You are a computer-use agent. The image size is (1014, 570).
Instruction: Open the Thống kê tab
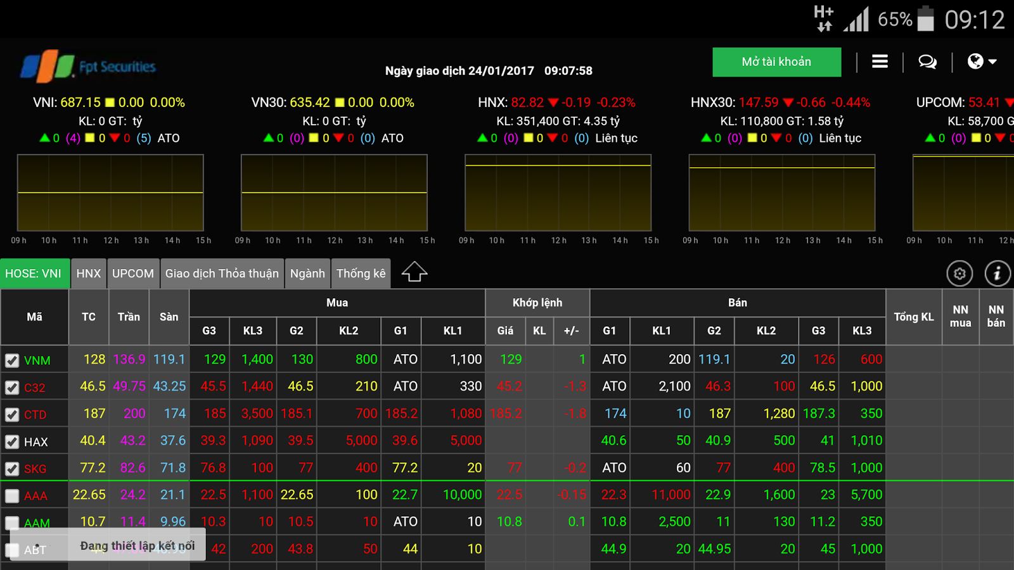361,274
